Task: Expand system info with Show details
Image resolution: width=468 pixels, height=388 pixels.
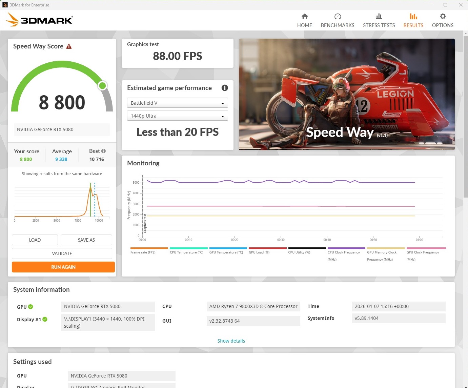Action: coord(231,341)
